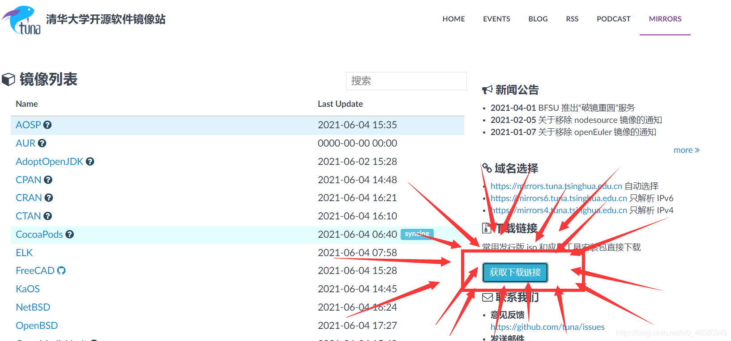The width and height of the screenshot is (731, 341).
Task: Open the NetBSD mirror link
Action: 33,307
